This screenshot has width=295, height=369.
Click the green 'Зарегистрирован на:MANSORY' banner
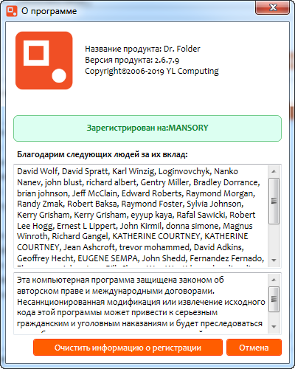(147, 128)
